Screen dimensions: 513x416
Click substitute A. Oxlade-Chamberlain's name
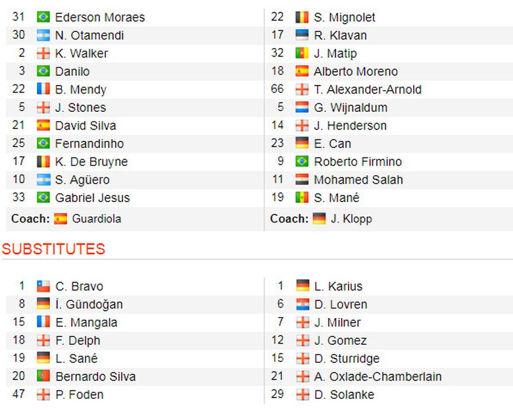click(x=378, y=377)
